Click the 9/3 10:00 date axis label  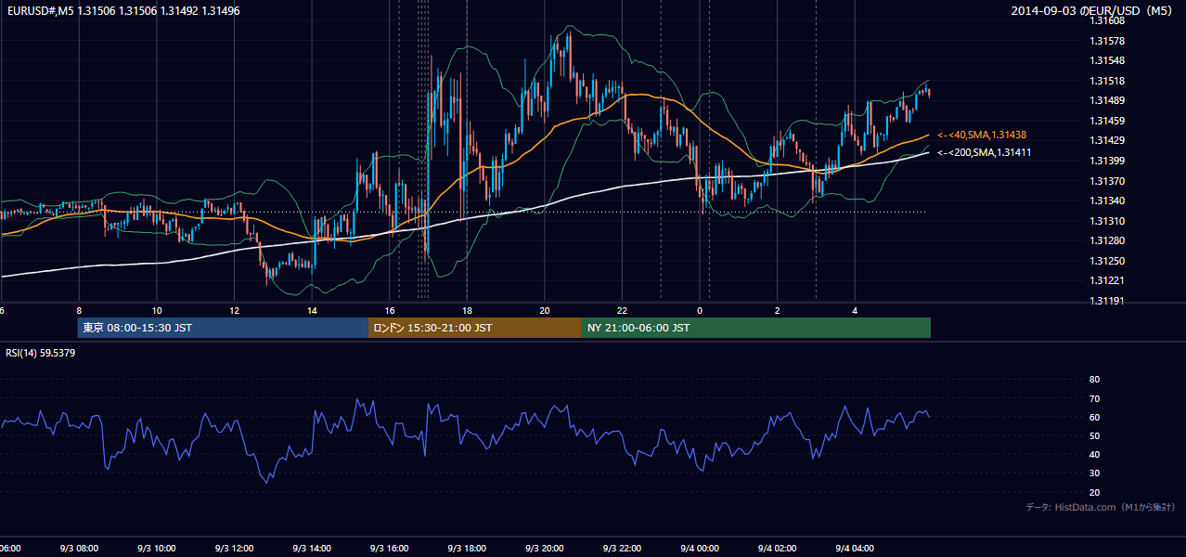[x=157, y=549]
